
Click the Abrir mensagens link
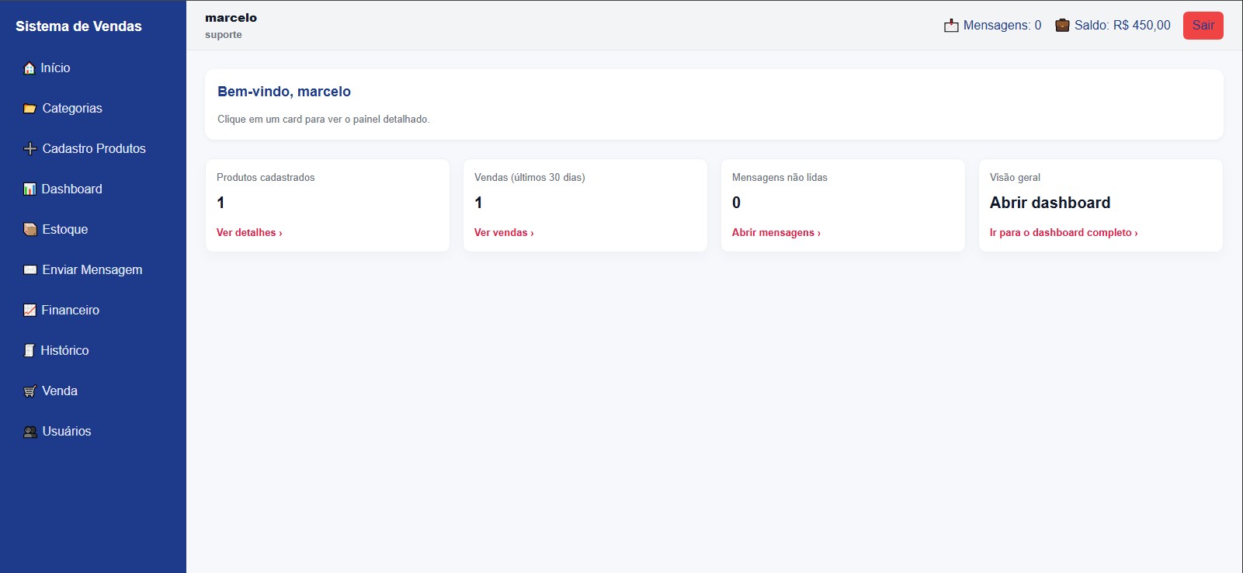pos(776,233)
